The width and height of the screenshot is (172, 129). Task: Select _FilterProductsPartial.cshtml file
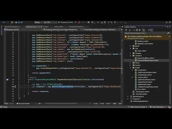(x=147, y=72)
